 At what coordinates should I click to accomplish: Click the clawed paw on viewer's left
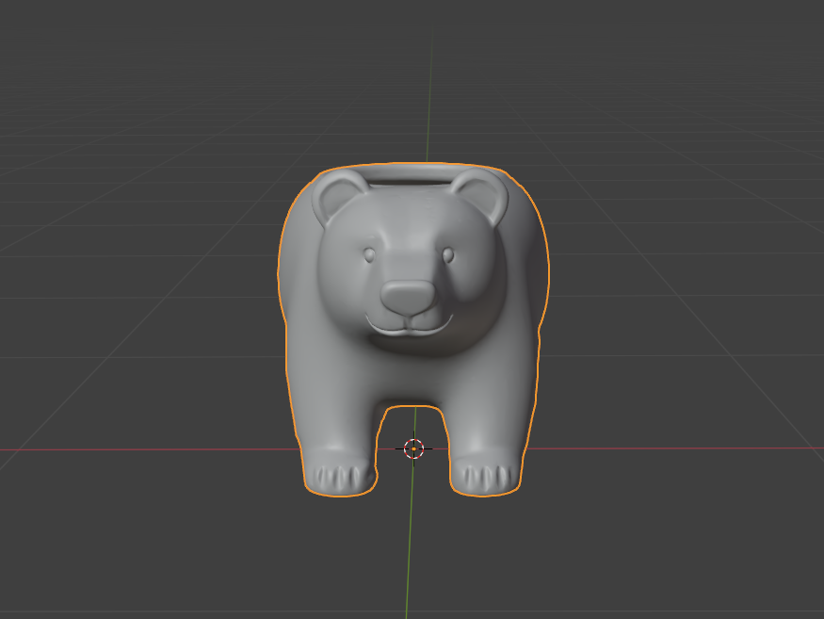[341, 475]
